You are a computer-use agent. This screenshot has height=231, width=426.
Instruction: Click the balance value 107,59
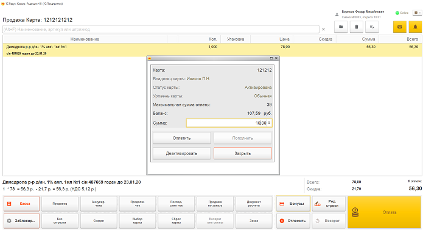(254, 113)
